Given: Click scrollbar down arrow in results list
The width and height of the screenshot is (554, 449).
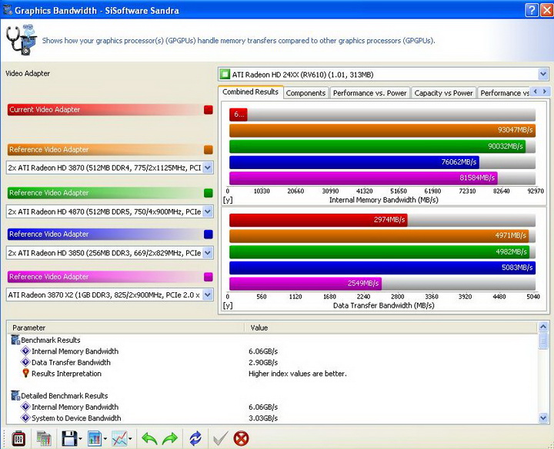Looking at the screenshot, I should 543,418.
